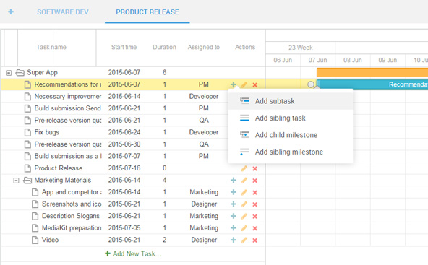Click the 07 Jun date header
428x265 pixels.
click(317, 60)
